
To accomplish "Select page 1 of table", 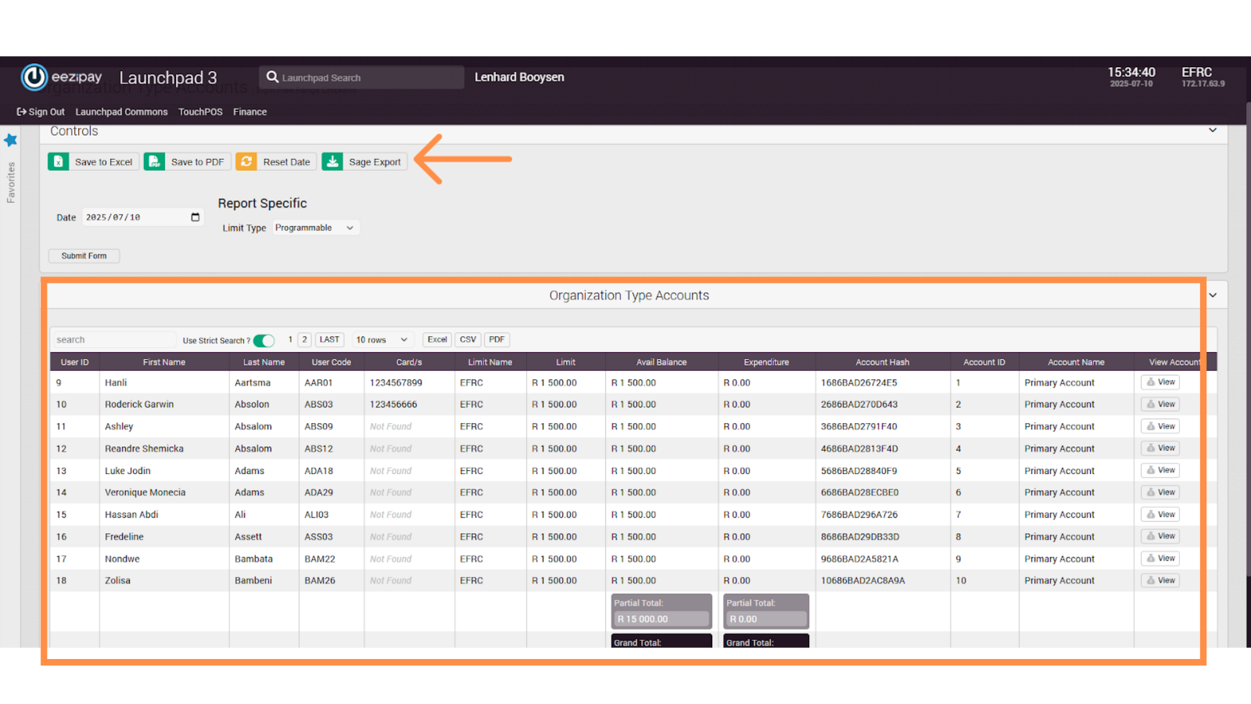I will 290,340.
